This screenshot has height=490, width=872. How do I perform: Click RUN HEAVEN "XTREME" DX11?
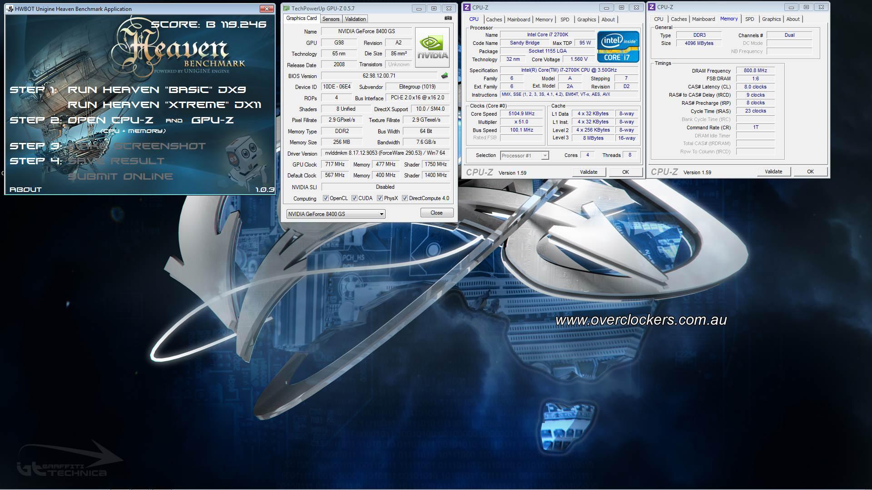164,105
